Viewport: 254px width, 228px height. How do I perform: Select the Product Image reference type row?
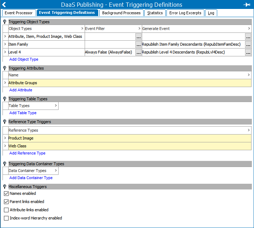pos(130,138)
